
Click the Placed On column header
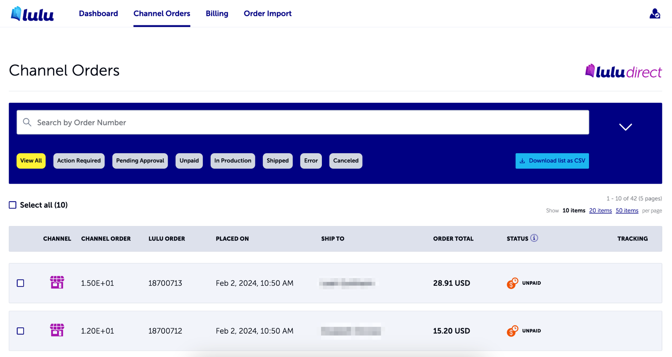click(x=232, y=239)
